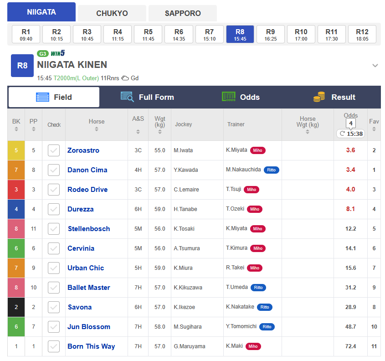Open the Field tab list icon
The image size is (385, 361).
[42, 97]
